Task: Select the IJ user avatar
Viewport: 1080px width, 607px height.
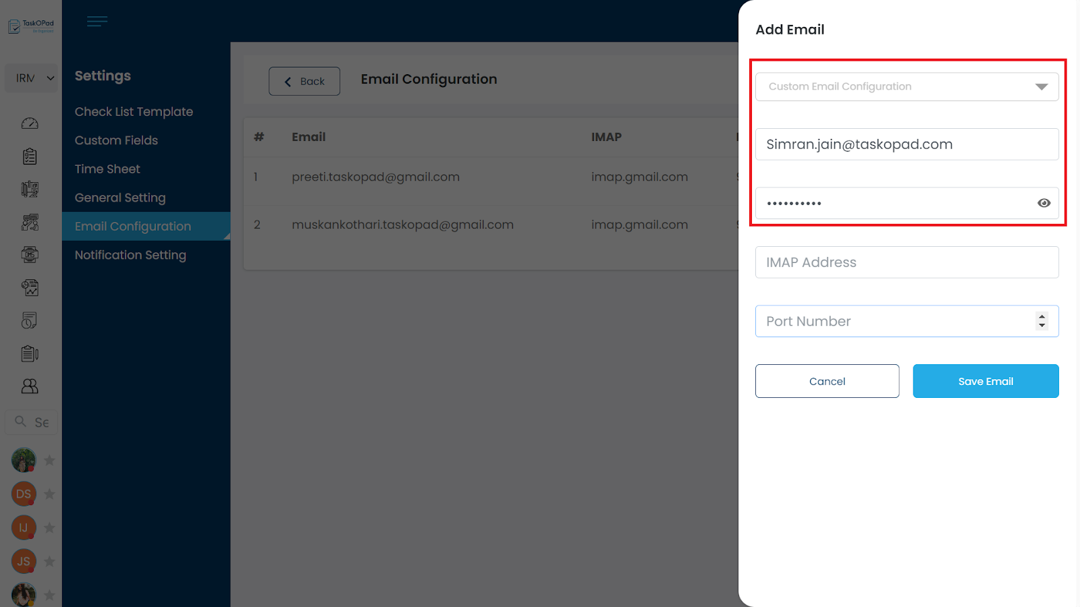Action: [24, 527]
